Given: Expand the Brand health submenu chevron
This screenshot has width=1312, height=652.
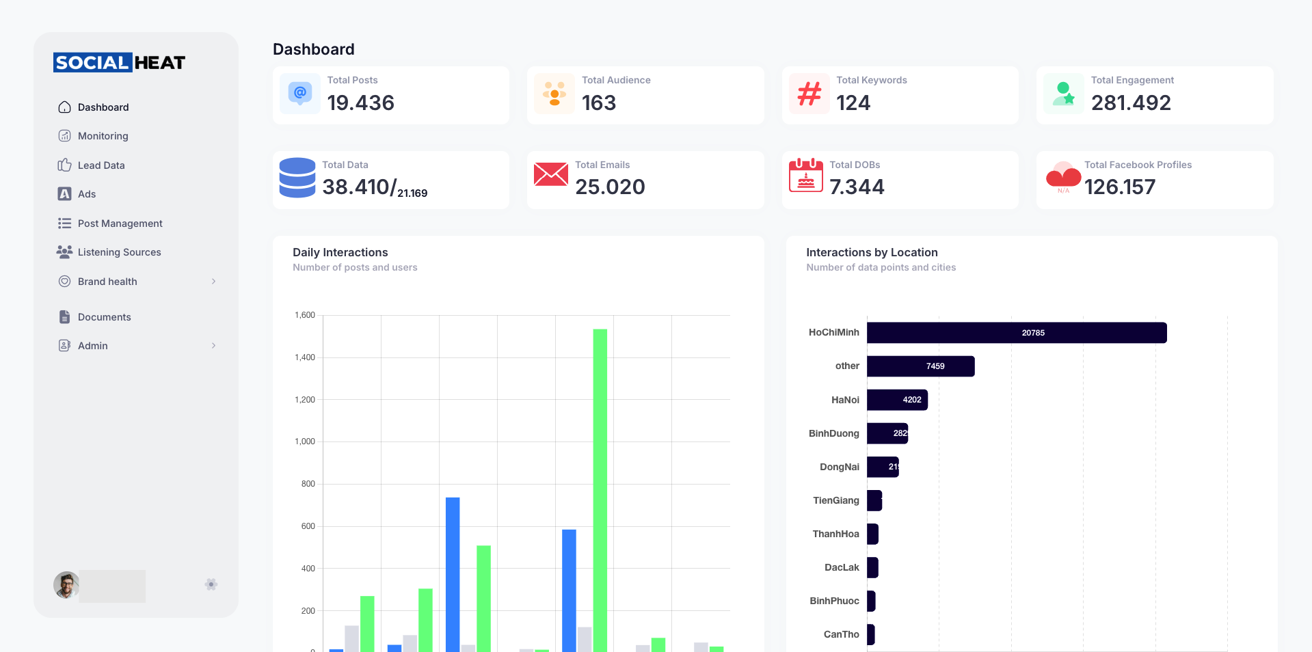Looking at the screenshot, I should click(x=213, y=282).
